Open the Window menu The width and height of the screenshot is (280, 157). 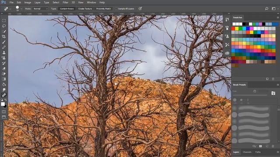pos(91,3)
